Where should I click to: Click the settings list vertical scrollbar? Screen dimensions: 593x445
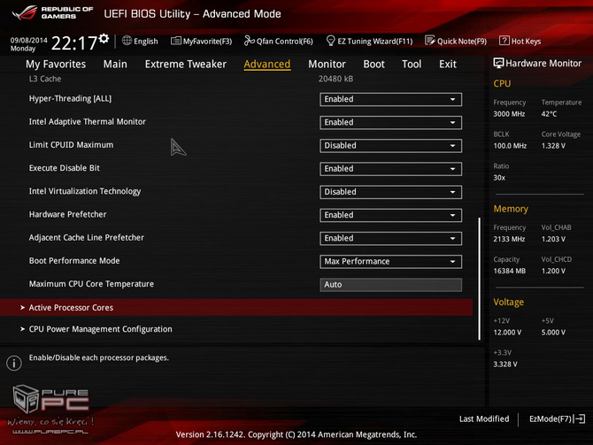[479, 279]
